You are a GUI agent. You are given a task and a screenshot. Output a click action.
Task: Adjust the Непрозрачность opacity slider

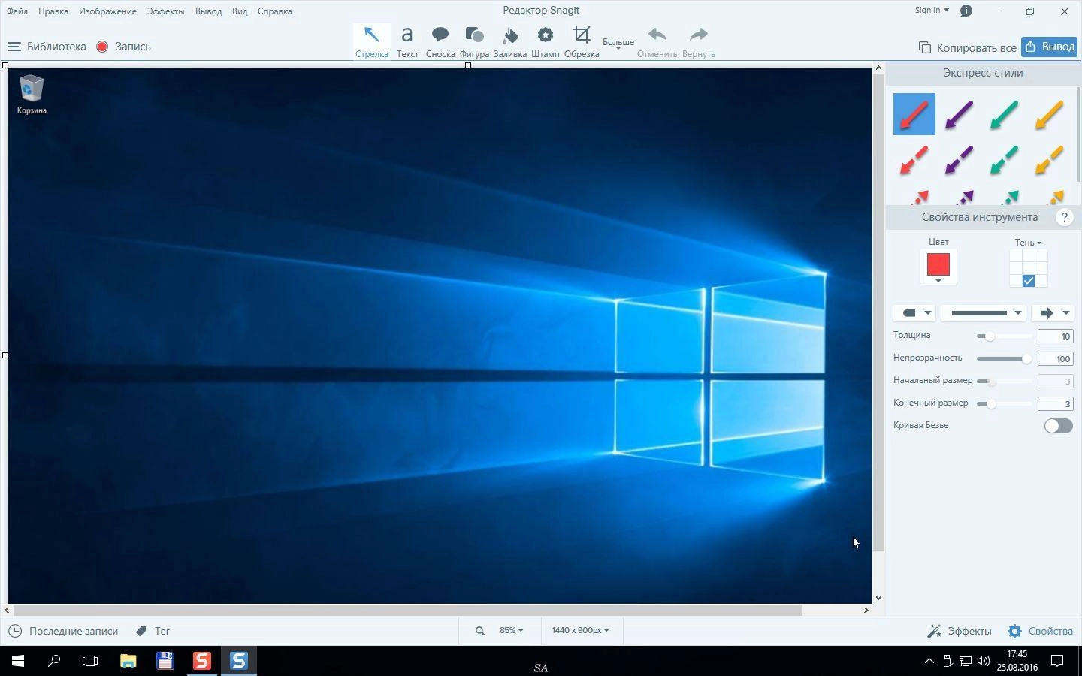tap(1004, 359)
